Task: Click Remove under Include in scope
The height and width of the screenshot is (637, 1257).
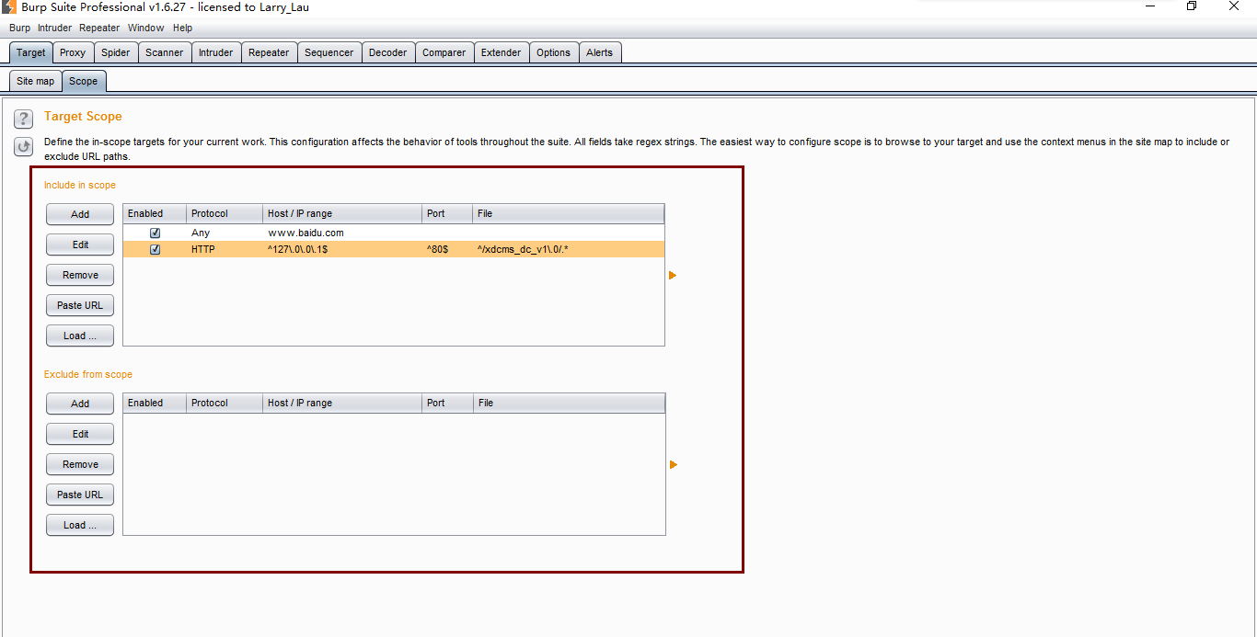Action: 80,275
